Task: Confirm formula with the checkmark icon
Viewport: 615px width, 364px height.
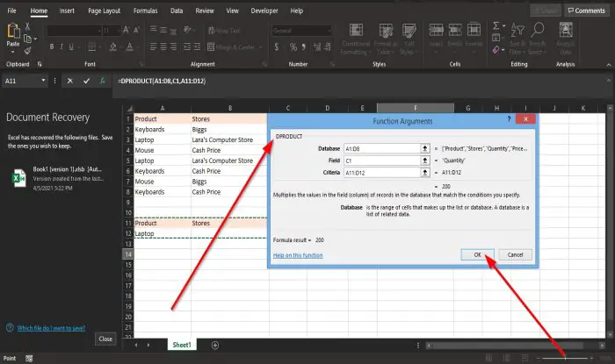Action: coord(86,81)
